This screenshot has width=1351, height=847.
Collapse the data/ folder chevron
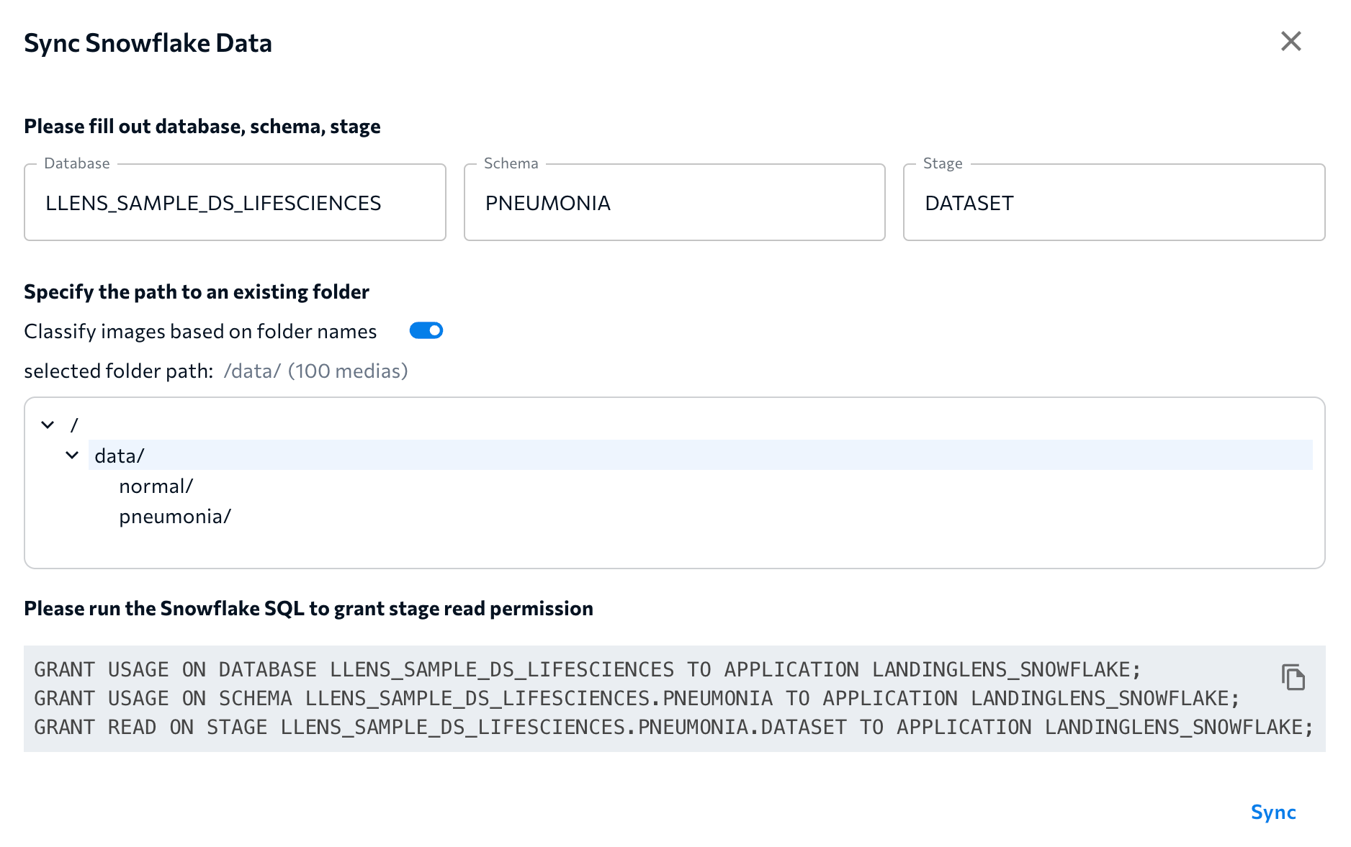tap(72, 455)
